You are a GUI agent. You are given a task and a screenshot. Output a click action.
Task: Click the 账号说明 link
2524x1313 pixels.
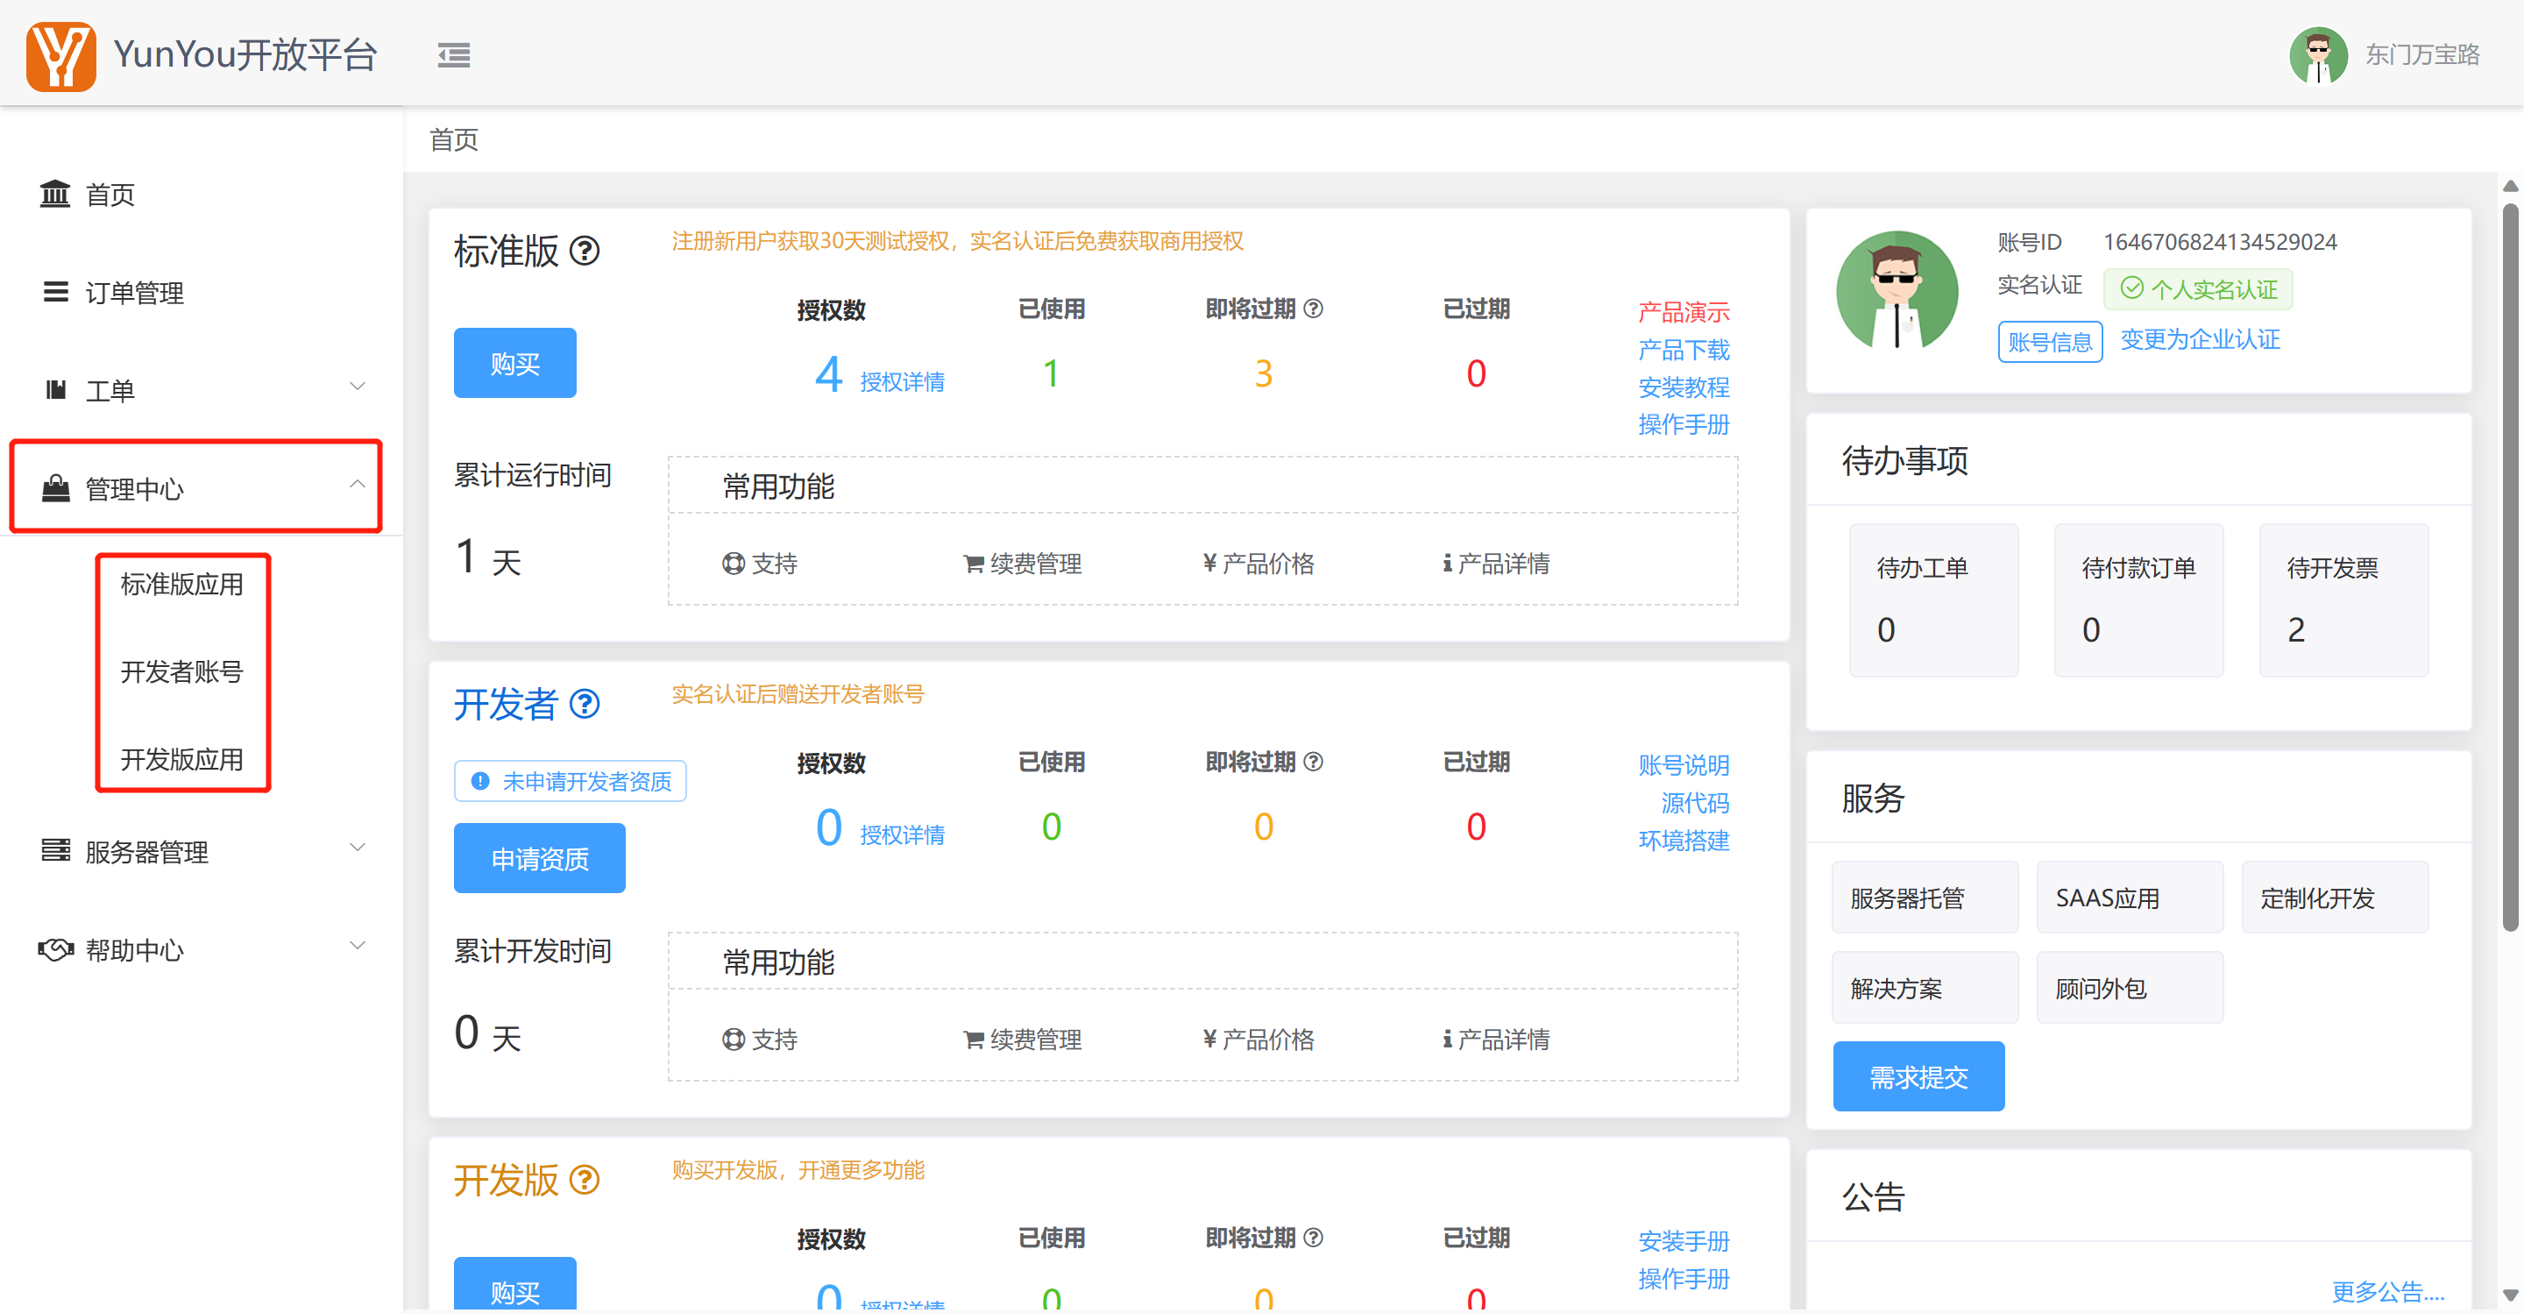tap(1684, 765)
